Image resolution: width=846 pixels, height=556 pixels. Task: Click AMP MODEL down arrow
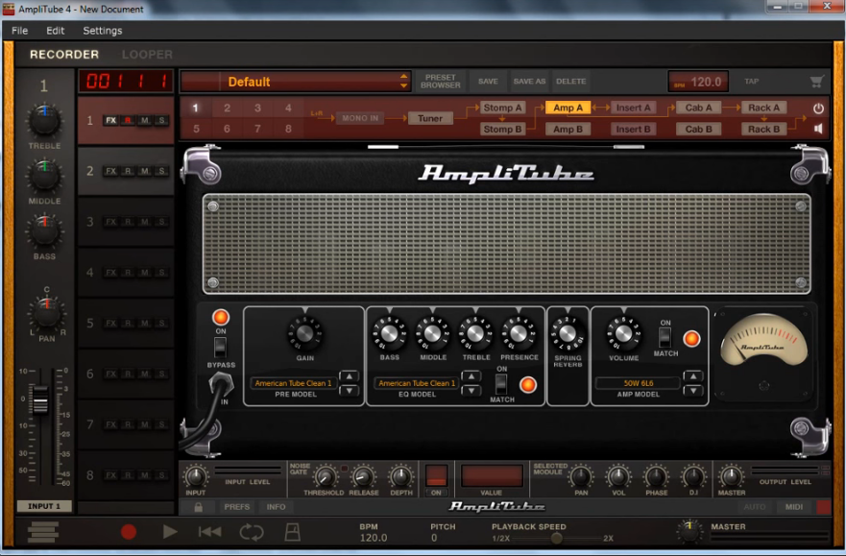coord(692,390)
